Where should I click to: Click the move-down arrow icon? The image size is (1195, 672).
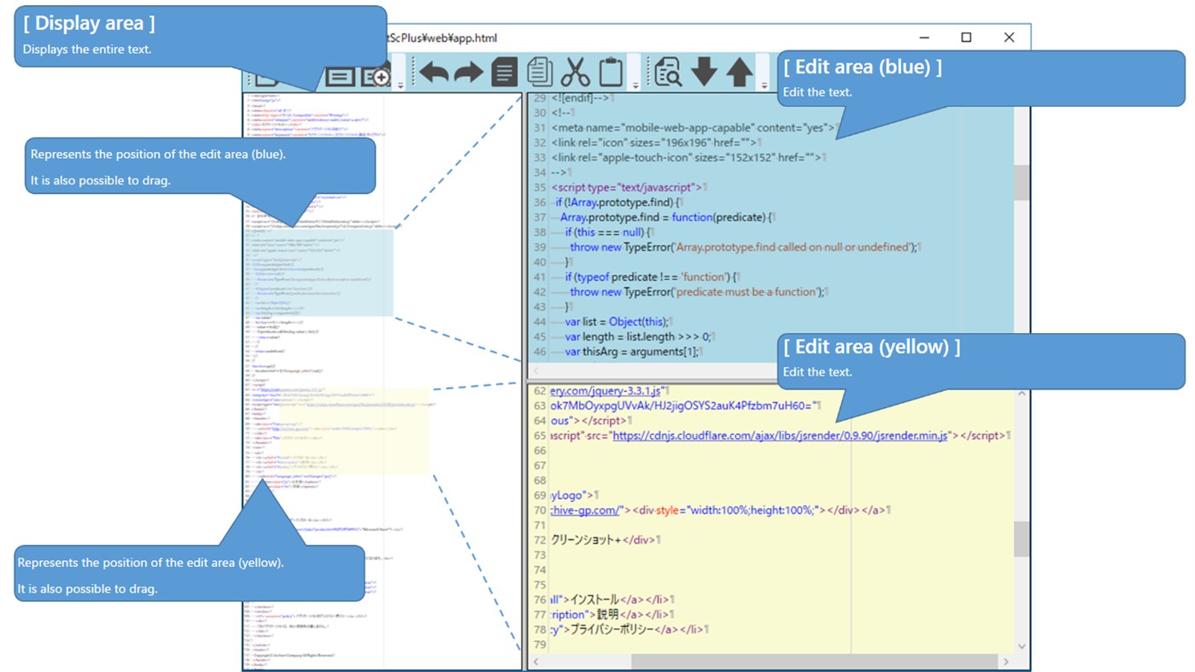[703, 73]
